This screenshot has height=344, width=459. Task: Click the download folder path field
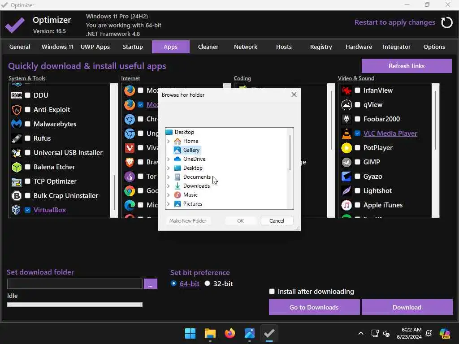(75, 284)
